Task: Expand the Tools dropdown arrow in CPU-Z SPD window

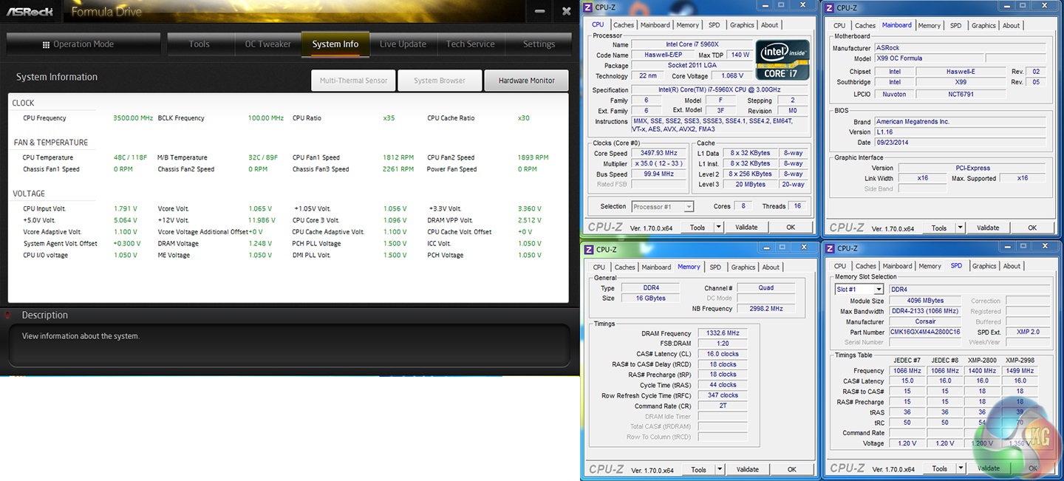Action: pyautogui.click(x=961, y=468)
